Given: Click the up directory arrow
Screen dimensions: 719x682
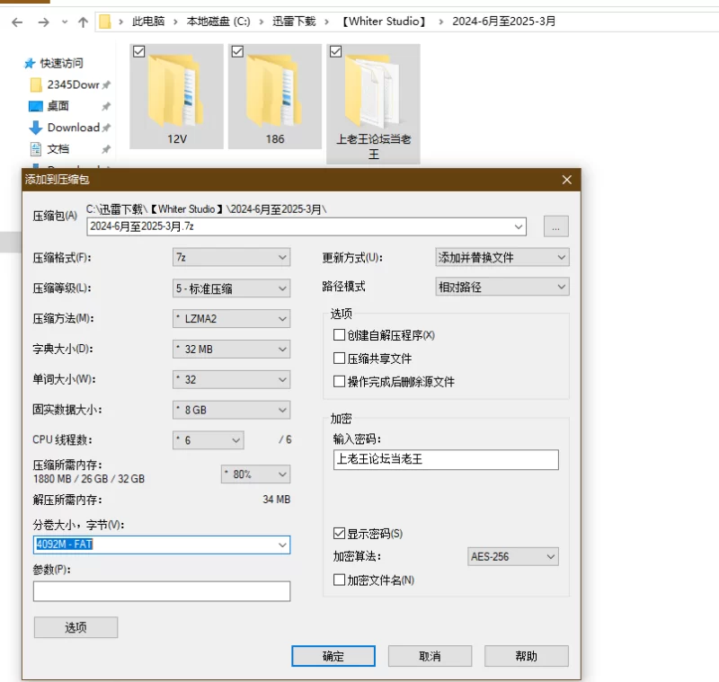Looking at the screenshot, I should [x=83, y=22].
